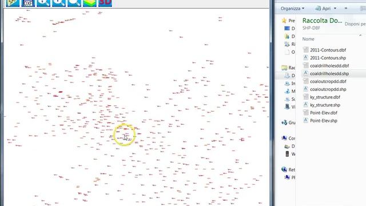
Task: Click the SHP import toolbar icon
Action: 13,3
